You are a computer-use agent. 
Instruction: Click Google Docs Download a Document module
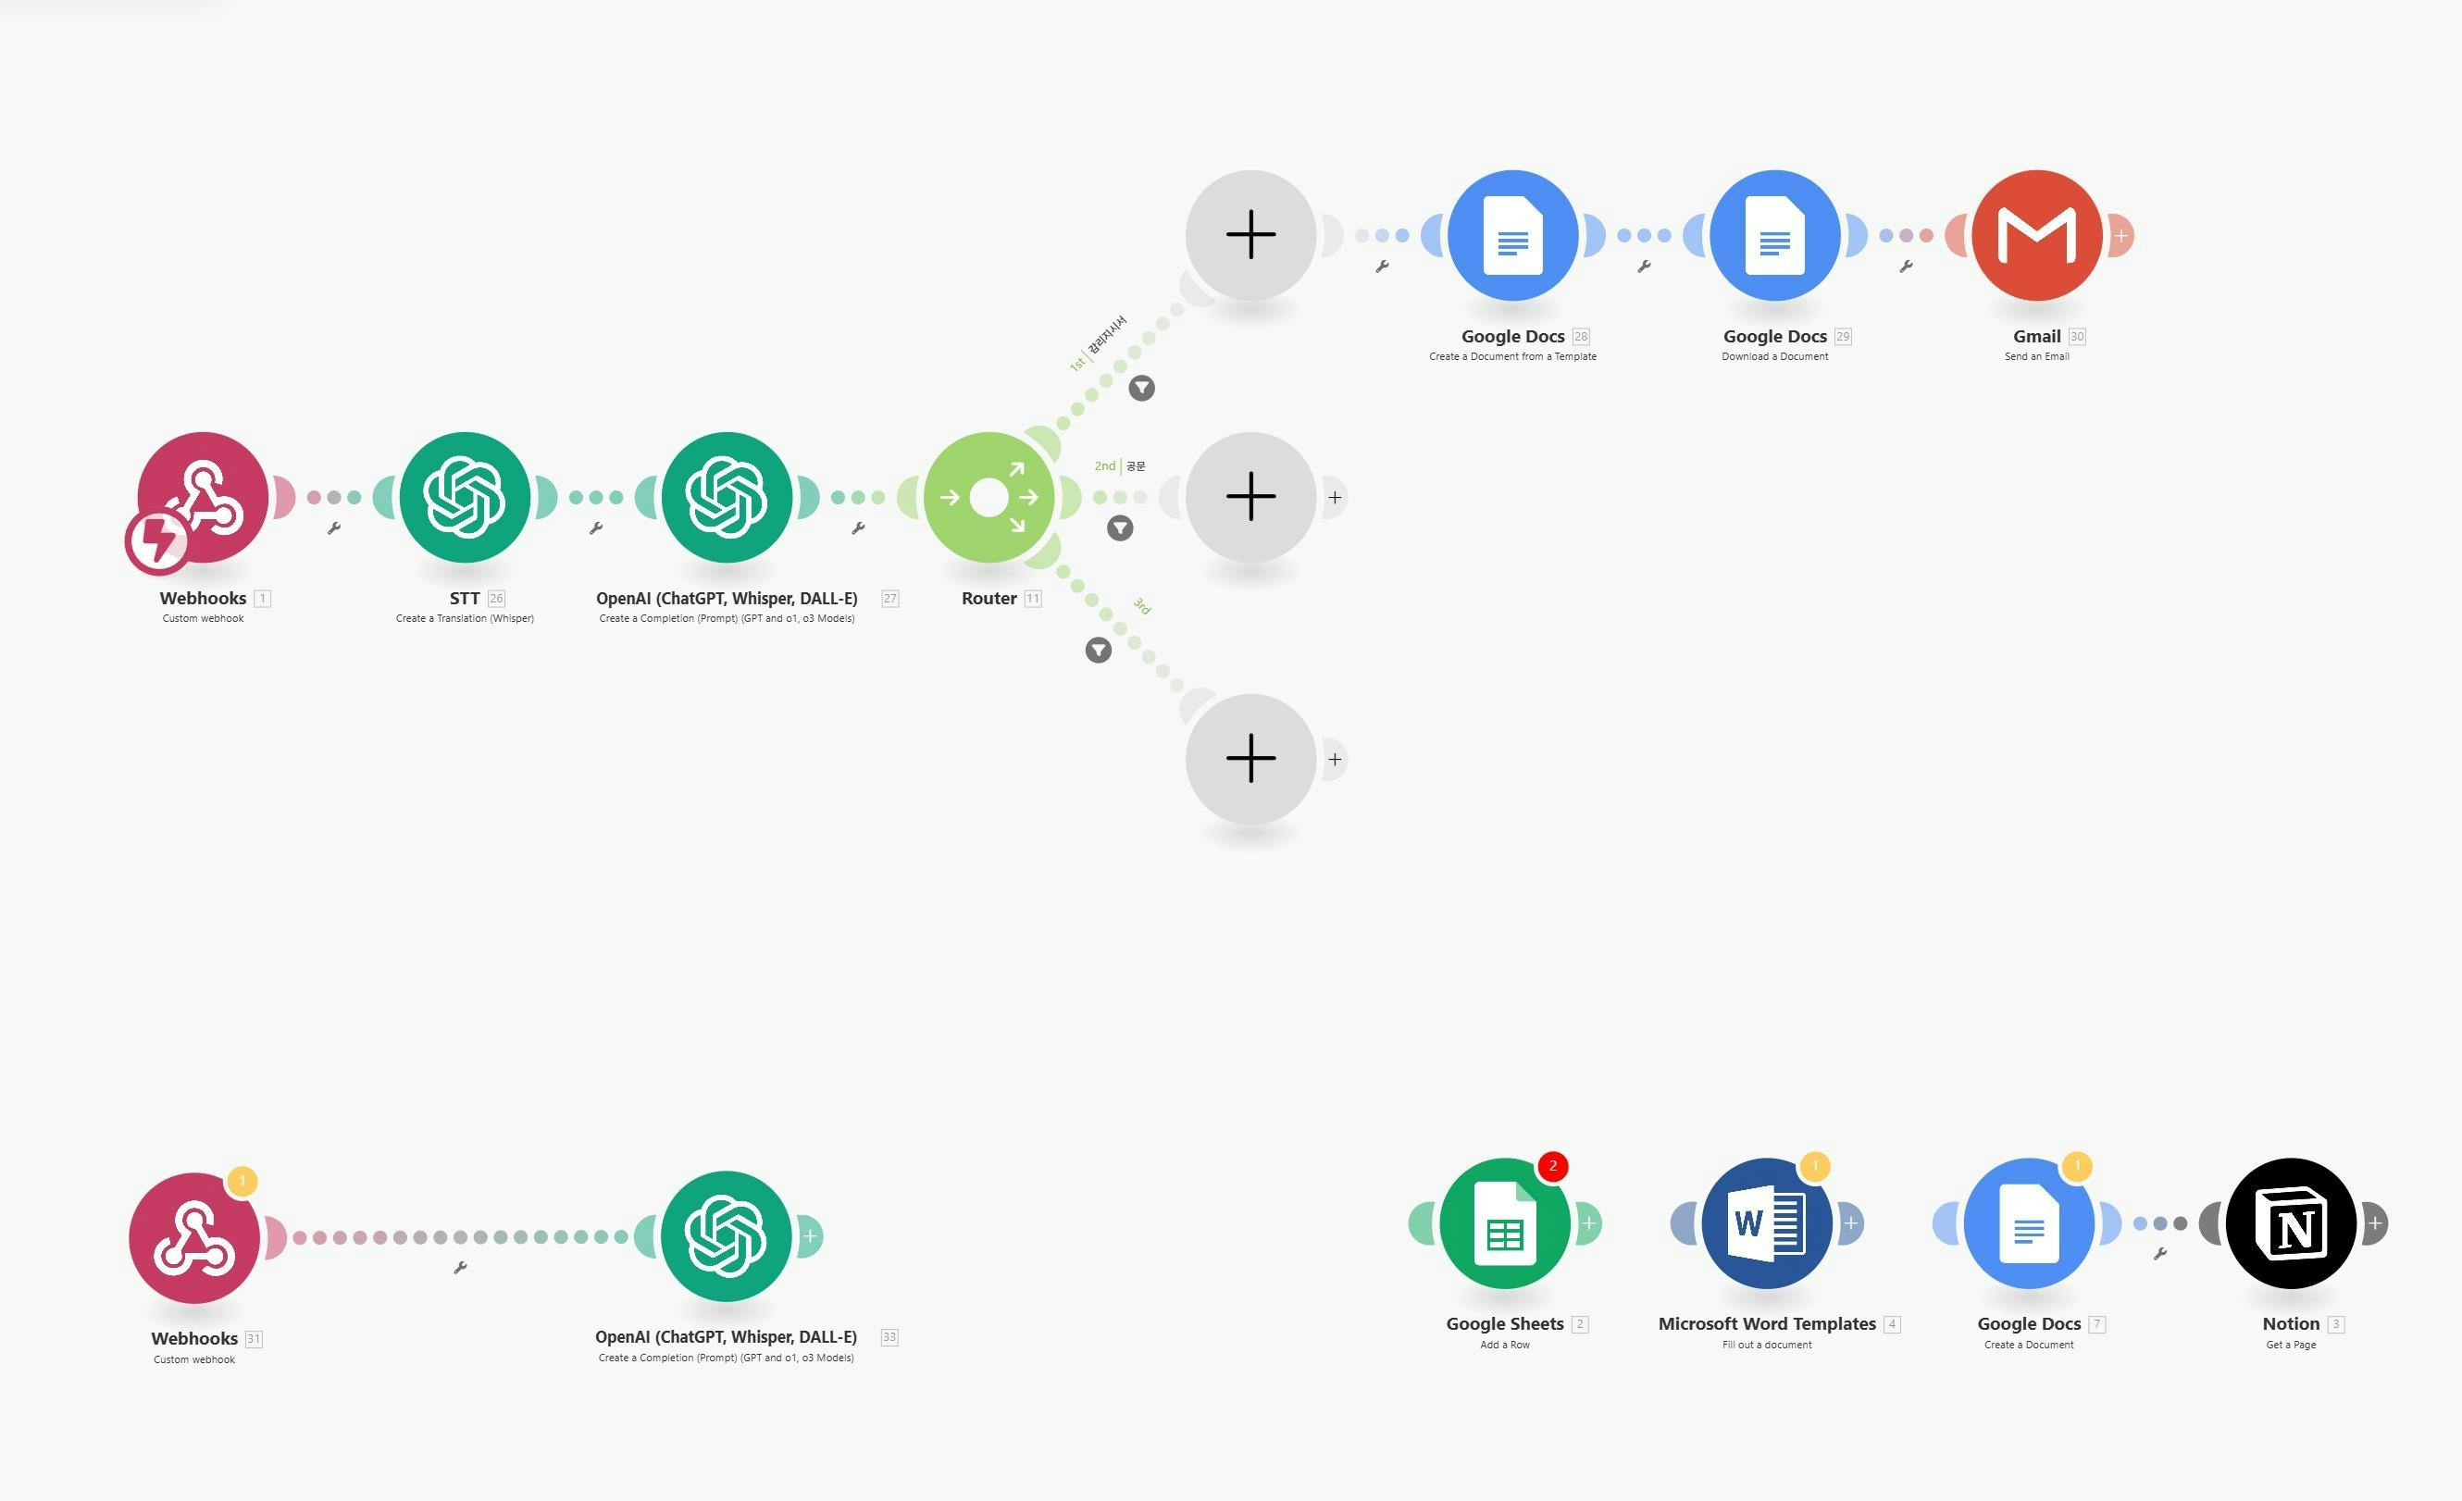click(x=1774, y=235)
